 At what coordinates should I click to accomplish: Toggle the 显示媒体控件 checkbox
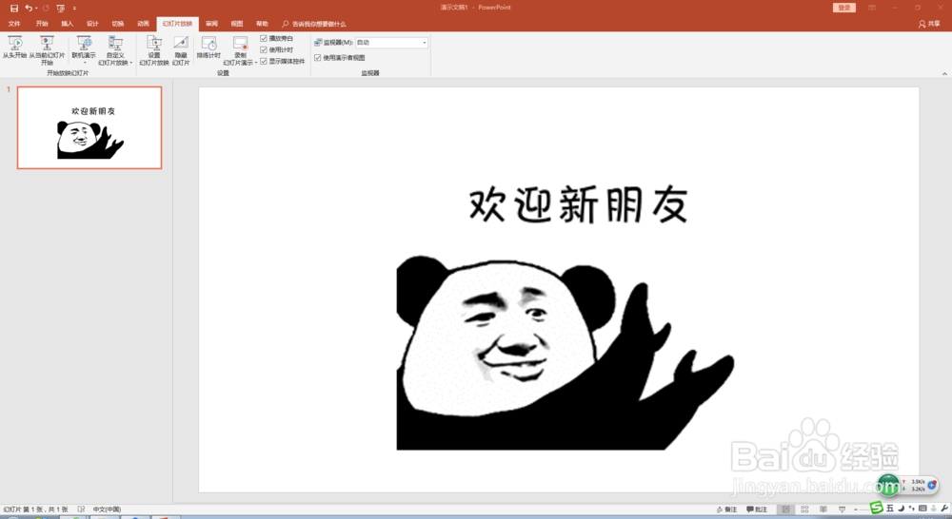pos(264,61)
